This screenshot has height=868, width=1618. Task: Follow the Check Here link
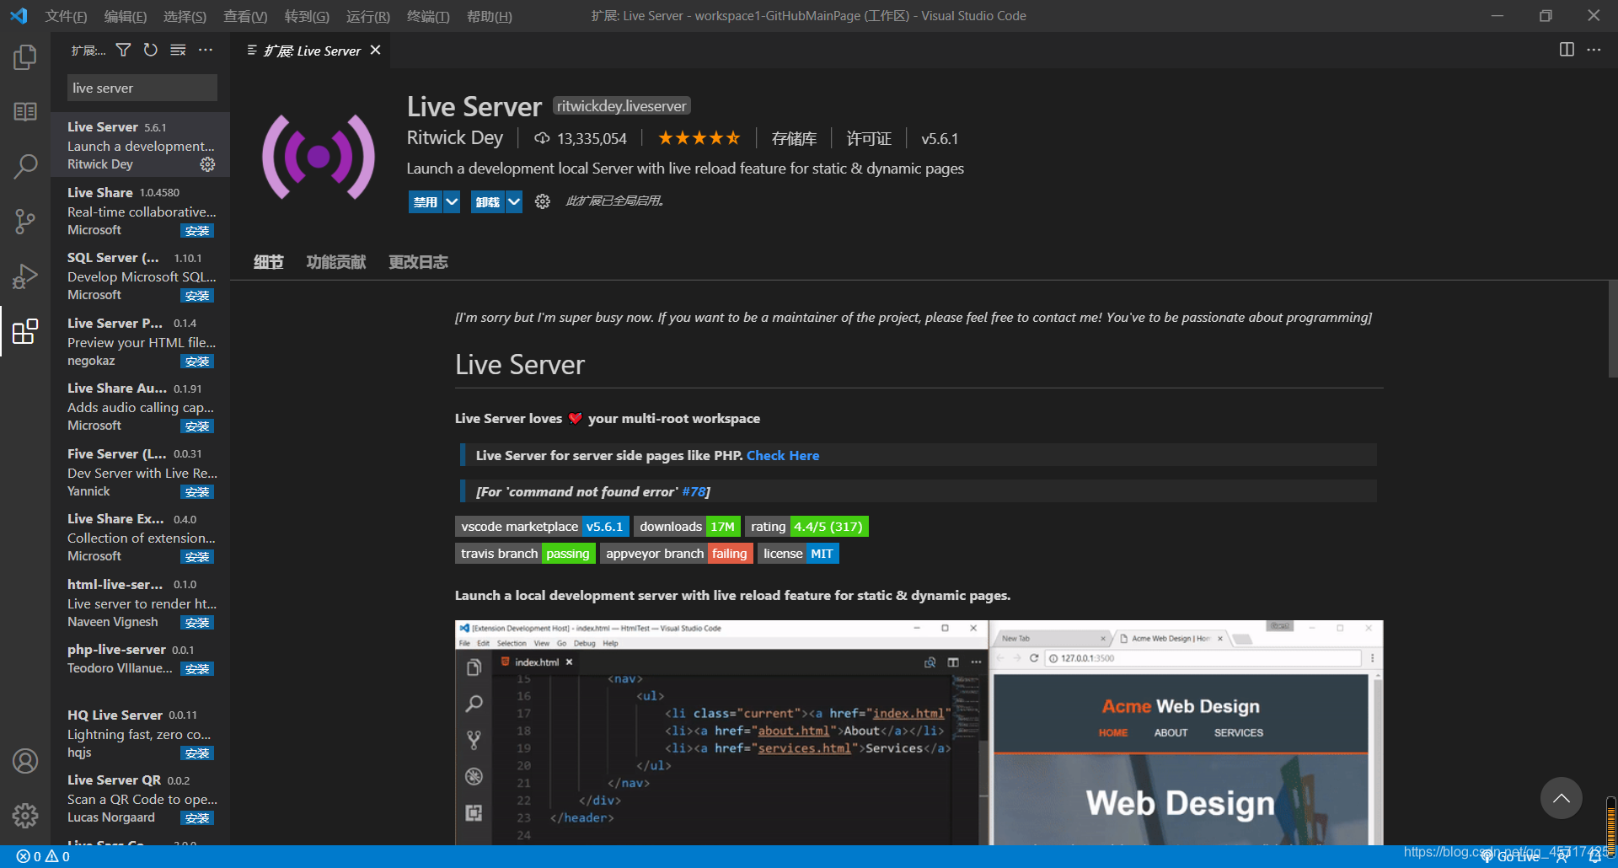pyautogui.click(x=783, y=455)
